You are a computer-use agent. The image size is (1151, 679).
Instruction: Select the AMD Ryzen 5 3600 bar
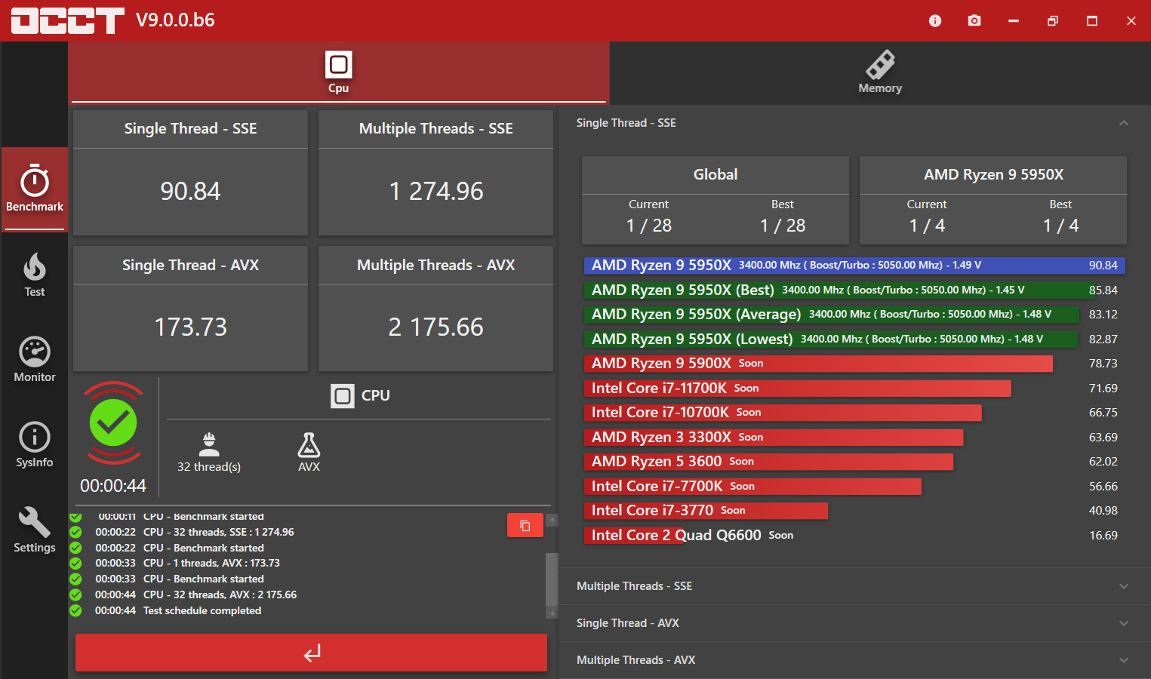[769, 462]
